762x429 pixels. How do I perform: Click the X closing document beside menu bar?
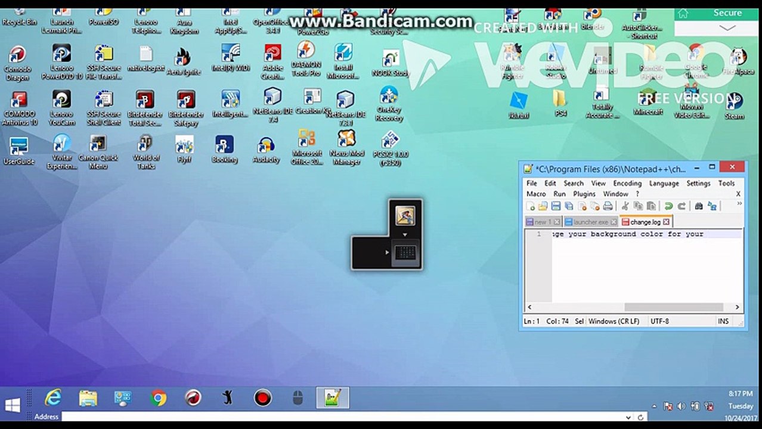click(x=738, y=194)
